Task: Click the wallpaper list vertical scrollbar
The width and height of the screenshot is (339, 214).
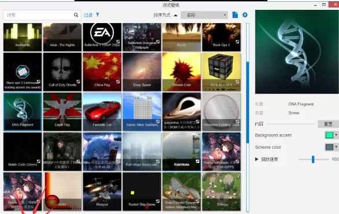Action: point(248,117)
